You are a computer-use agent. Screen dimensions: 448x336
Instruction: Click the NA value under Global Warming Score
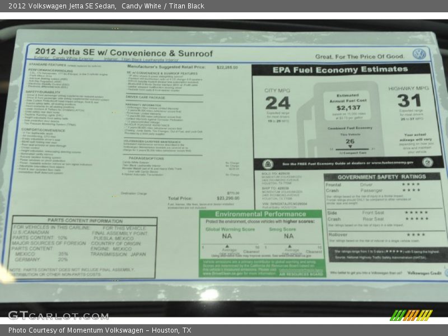227,236
